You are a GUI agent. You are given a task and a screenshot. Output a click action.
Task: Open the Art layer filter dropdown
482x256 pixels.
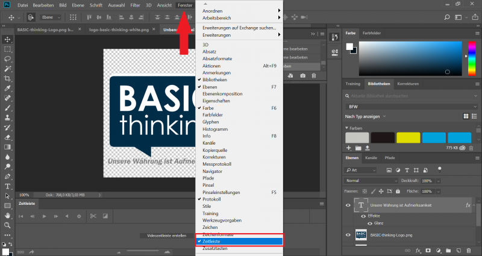pyautogui.click(x=361, y=170)
